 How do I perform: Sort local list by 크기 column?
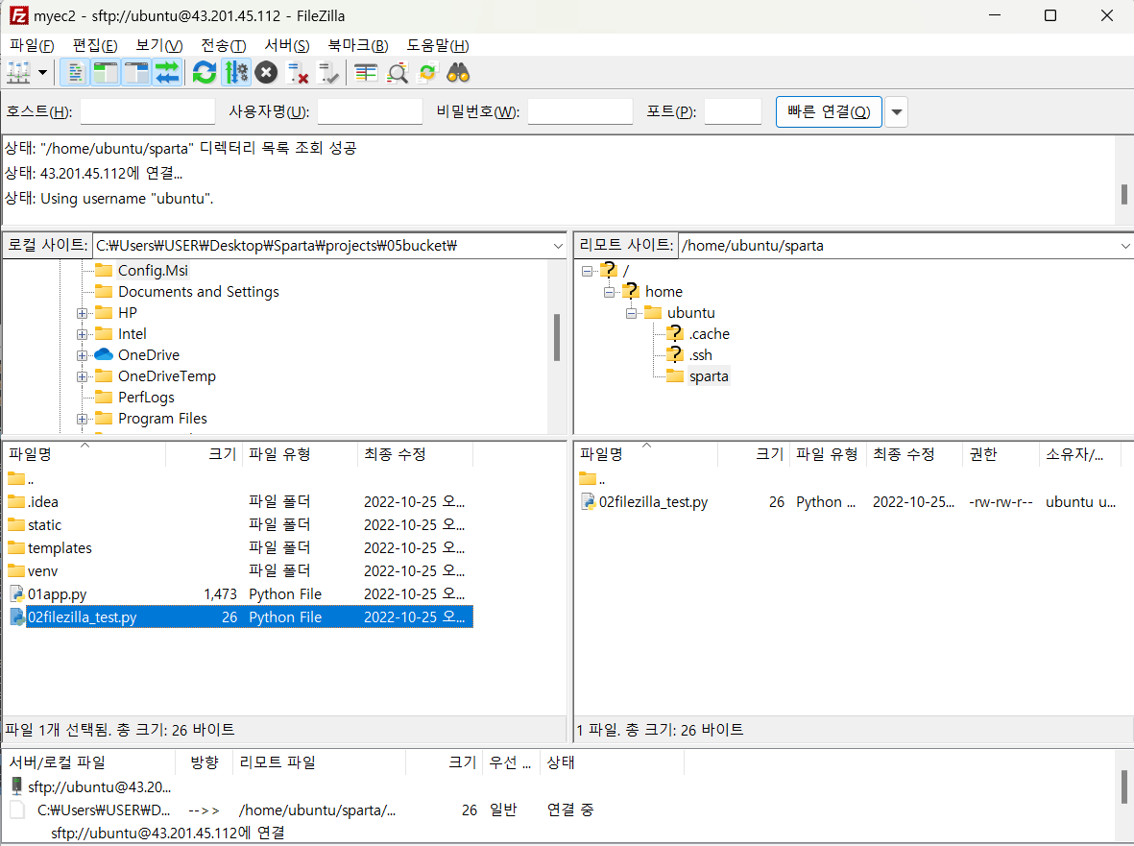[x=204, y=454]
